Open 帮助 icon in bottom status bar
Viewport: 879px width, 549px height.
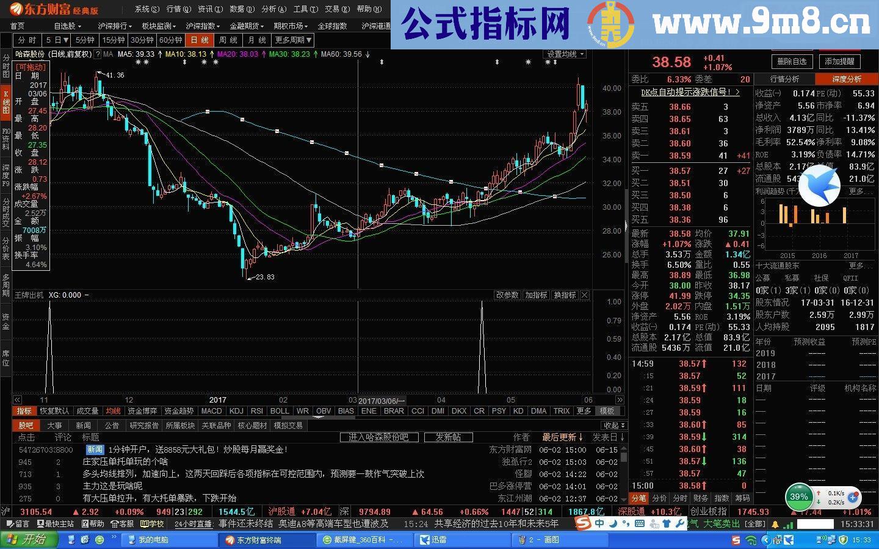coord(92,523)
